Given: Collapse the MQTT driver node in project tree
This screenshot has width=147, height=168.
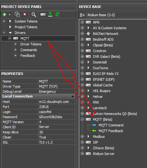Looking at the screenshot, I should pos(10,38).
